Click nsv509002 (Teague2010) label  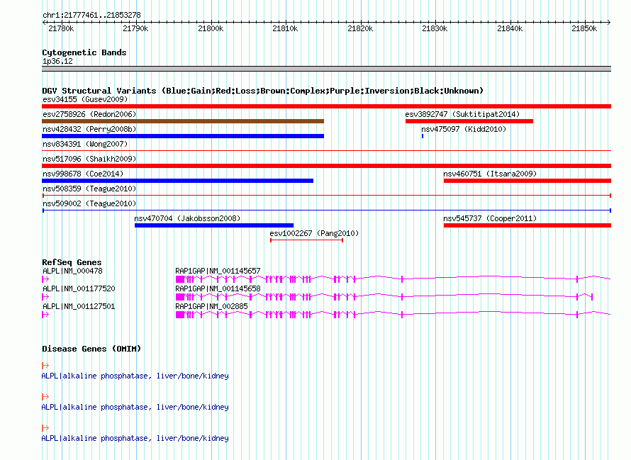tap(89, 203)
